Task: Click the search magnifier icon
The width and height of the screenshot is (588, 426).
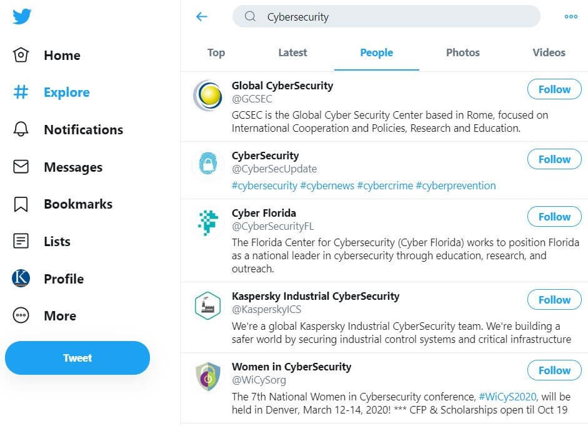Action: pyautogui.click(x=250, y=16)
